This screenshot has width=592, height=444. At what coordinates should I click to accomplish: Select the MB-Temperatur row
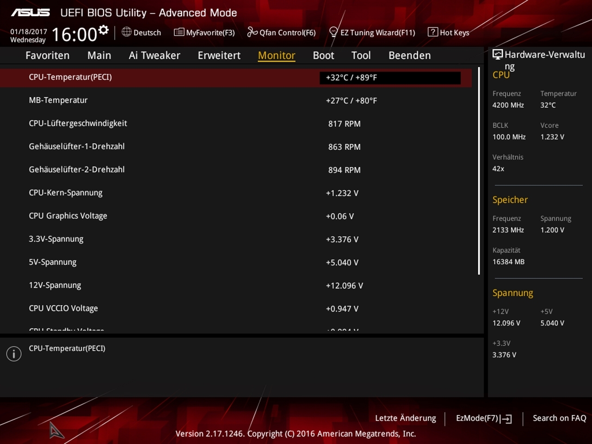(236, 100)
